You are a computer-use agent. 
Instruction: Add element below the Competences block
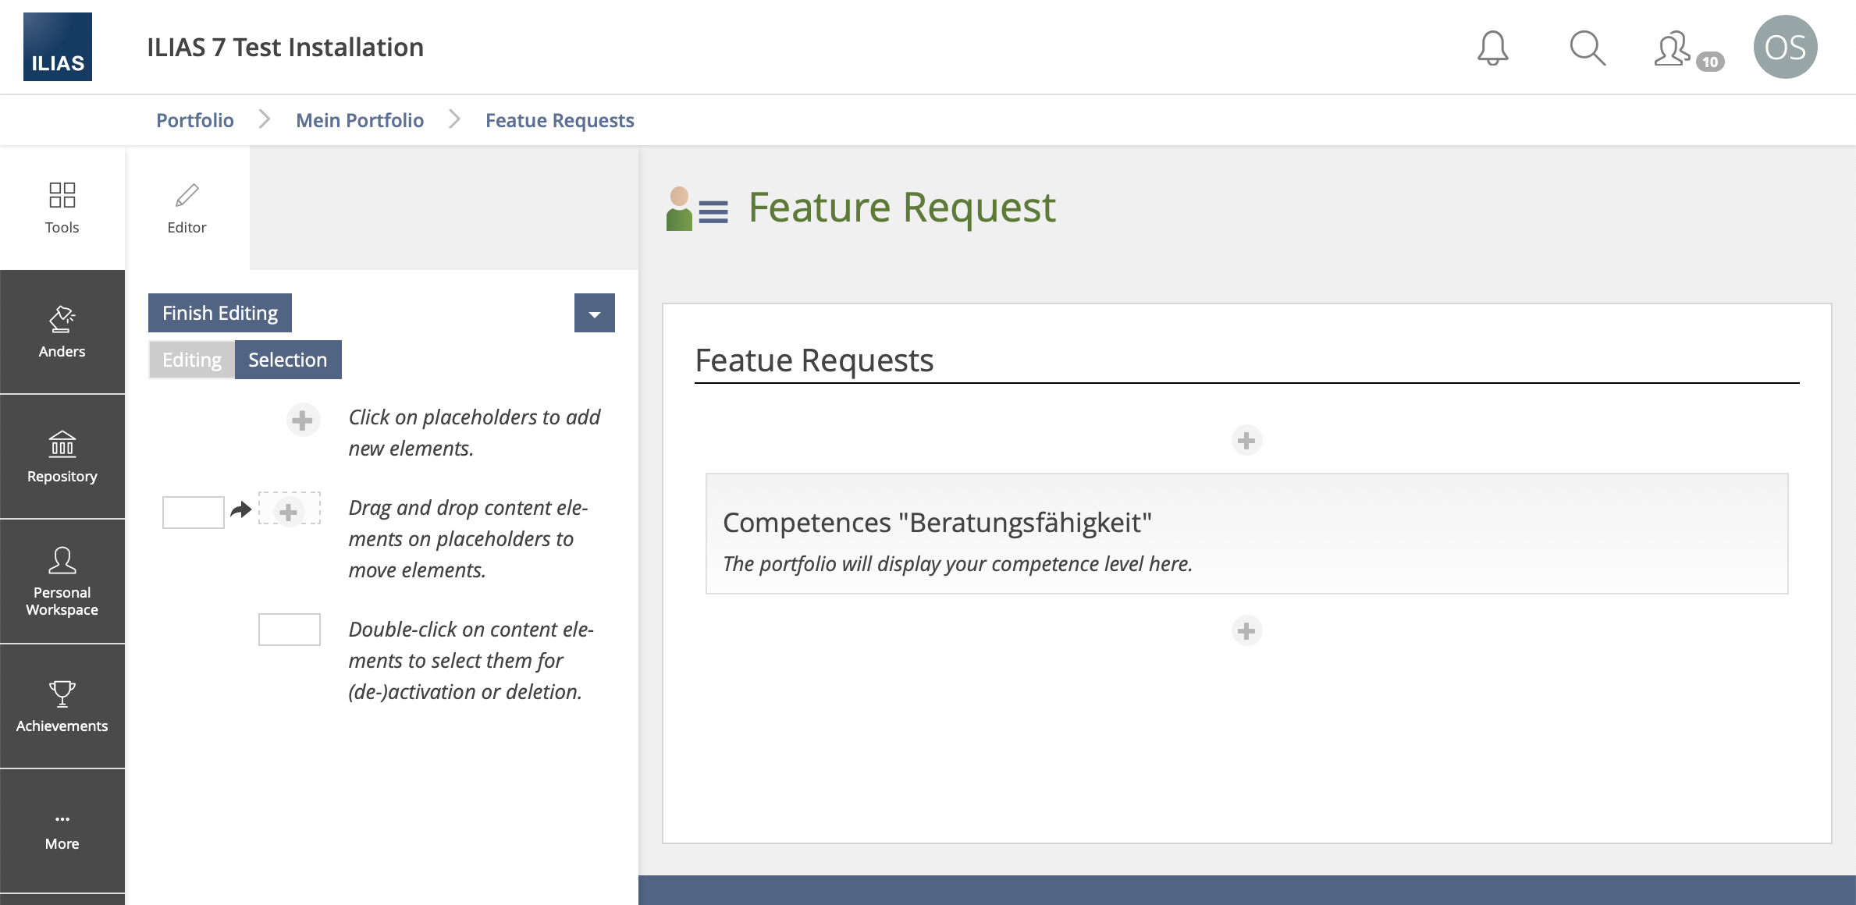1246,630
